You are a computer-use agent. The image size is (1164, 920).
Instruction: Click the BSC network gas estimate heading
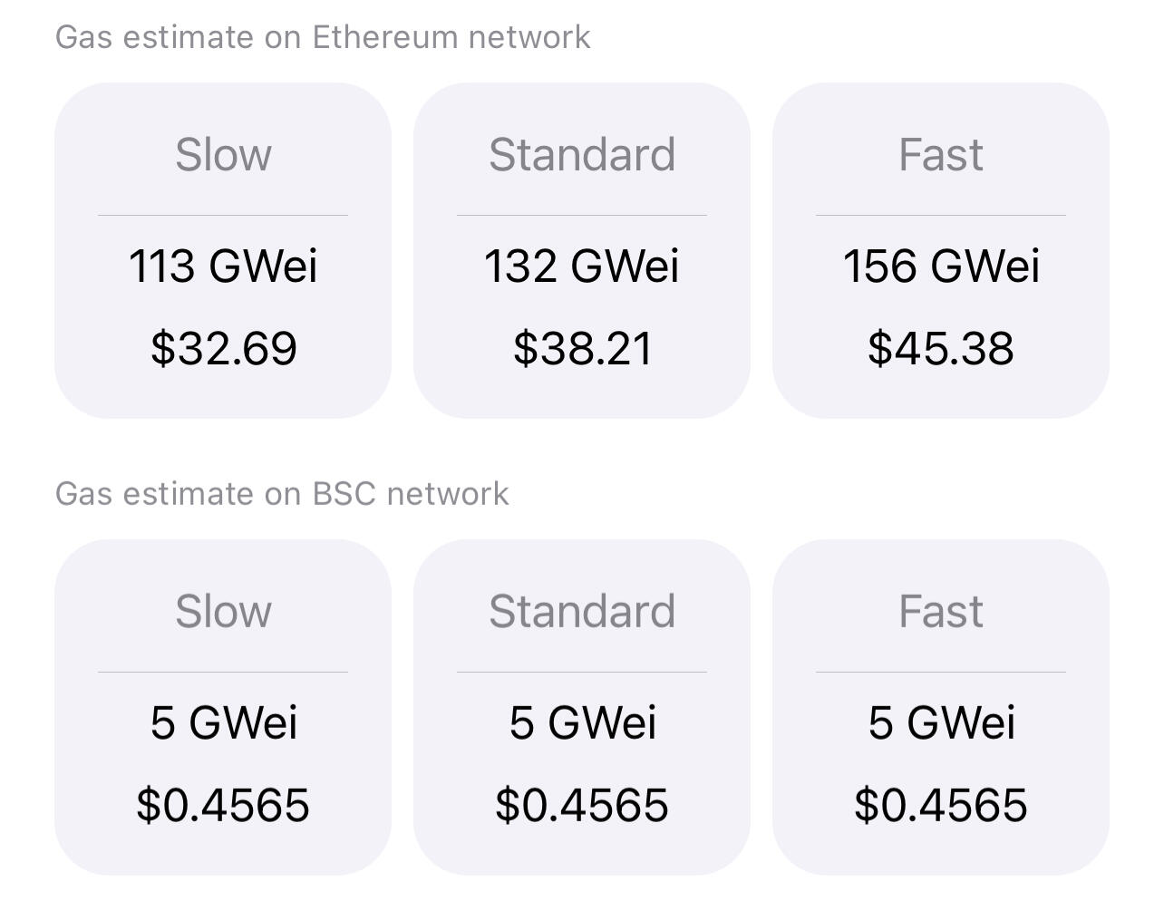click(x=282, y=494)
